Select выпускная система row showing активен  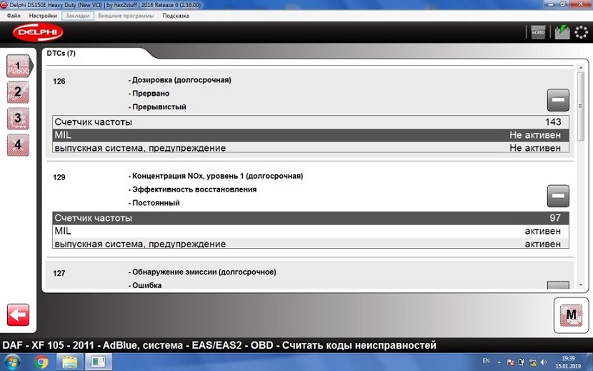pos(311,244)
